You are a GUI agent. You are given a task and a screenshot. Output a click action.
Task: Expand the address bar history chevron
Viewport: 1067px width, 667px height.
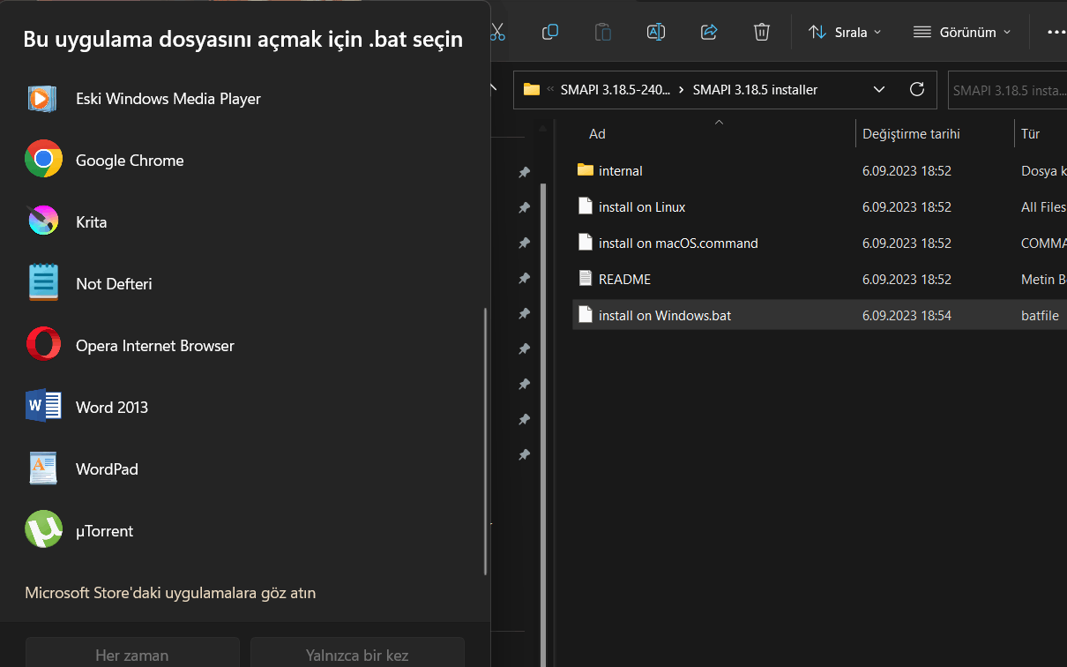(x=879, y=89)
